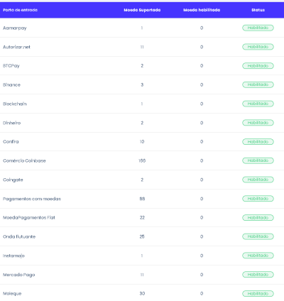
Task: Click the Porta de entrada column header
Action: coord(20,10)
